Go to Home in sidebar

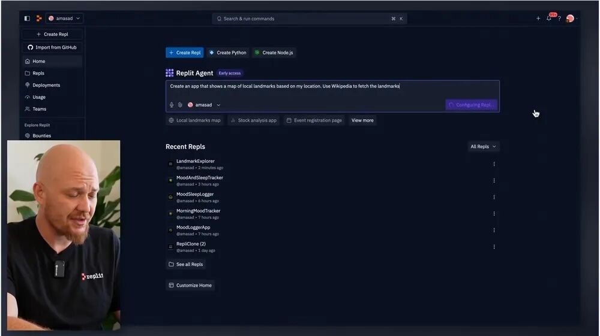point(52,61)
